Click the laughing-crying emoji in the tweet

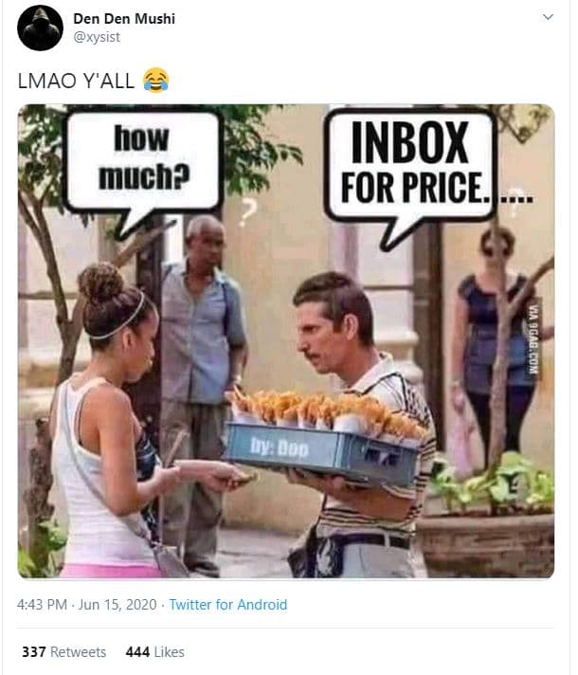154,81
